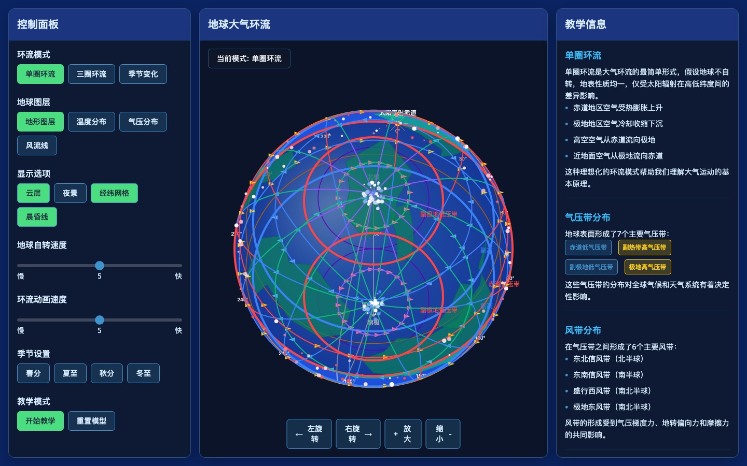Enable 温度分布 layer
The width and height of the screenshot is (747, 466).
91,122
